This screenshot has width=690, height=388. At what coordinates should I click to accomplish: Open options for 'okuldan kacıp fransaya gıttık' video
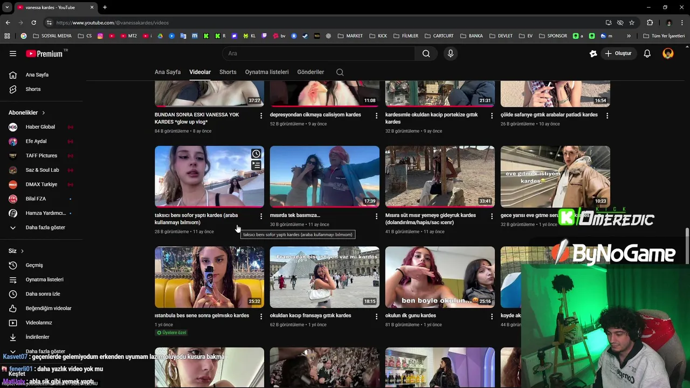376,316
